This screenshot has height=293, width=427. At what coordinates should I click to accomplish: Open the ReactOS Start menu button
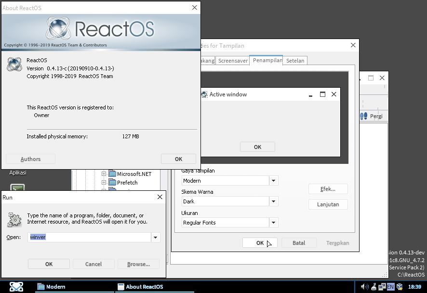coord(16,286)
